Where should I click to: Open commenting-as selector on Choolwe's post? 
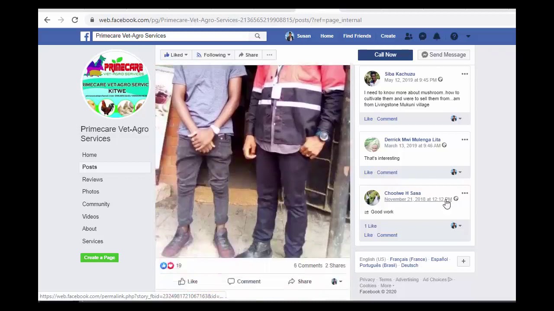[x=456, y=226]
